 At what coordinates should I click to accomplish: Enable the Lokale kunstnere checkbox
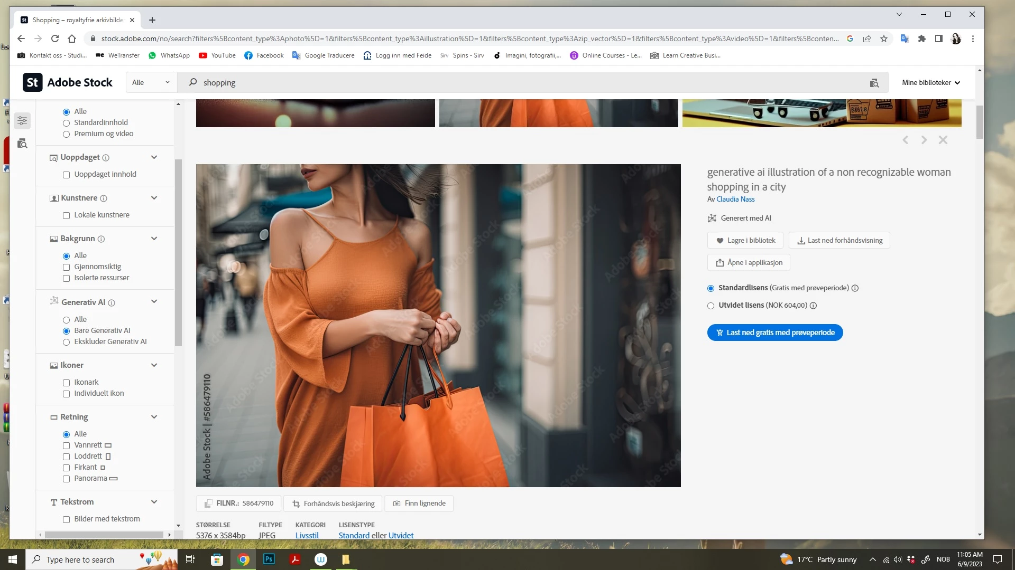point(67,215)
